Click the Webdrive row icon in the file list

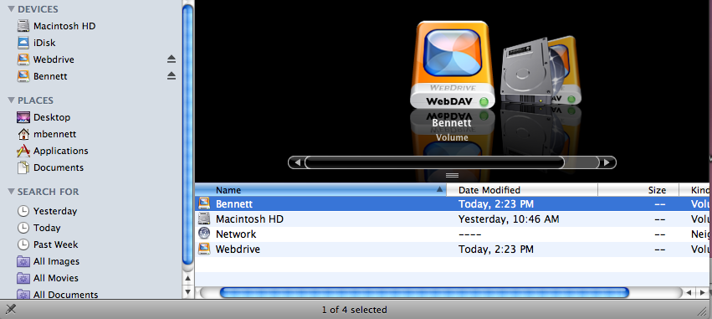(204, 249)
